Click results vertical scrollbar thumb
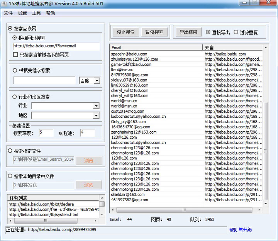The image size is (278, 241). coord(266,151)
